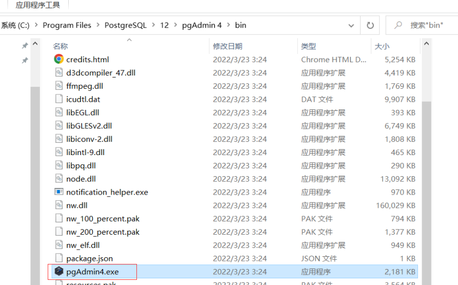Image resolution: width=458 pixels, height=285 pixels.
Task: Go to PostgreSQL folder in breadcrumb
Action: tap(126, 26)
